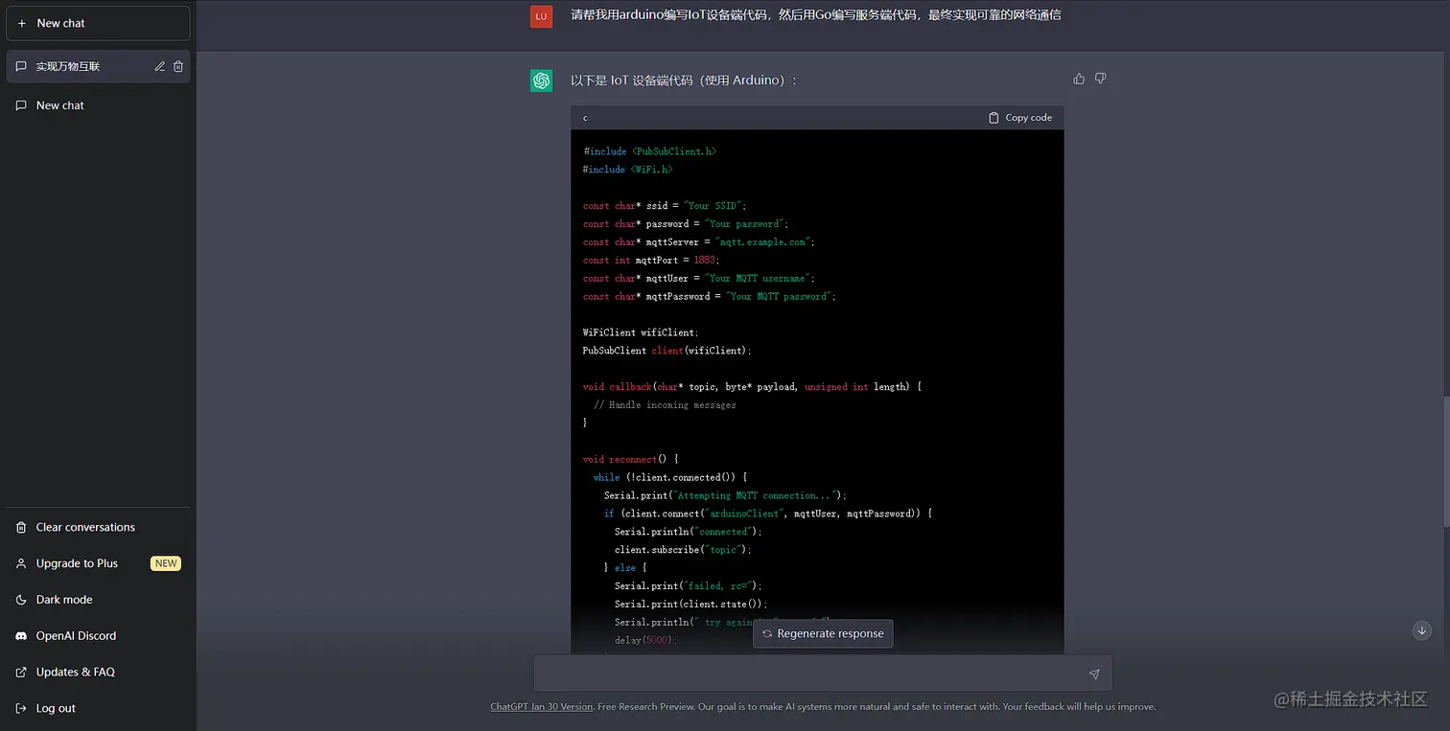Click the code line 'const int mqttPort = 1883;'

(651, 260)
